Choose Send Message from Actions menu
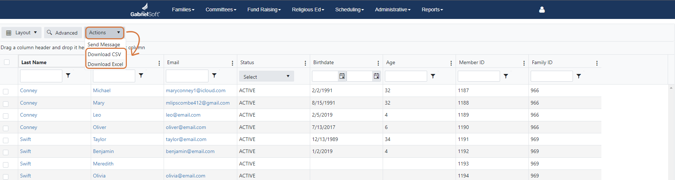Image resolution: width=675 pixels, height=180 pixels. click(104, 44)
